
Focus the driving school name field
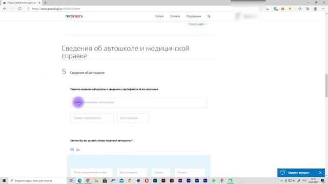(139, 102)
